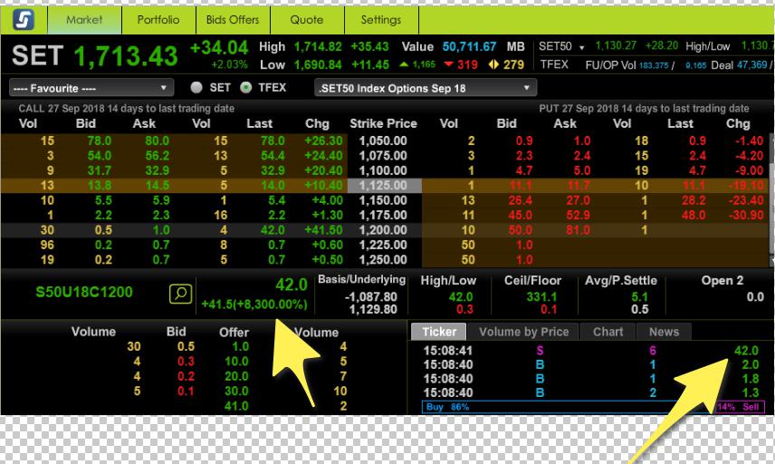Click the Basis value -1,087.80

[x=370, y=297]
